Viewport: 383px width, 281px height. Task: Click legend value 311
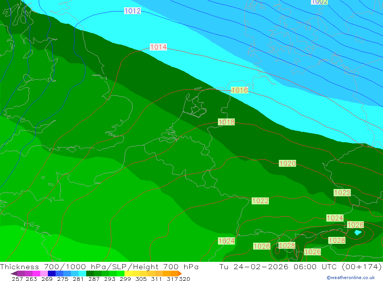point(156,279)
